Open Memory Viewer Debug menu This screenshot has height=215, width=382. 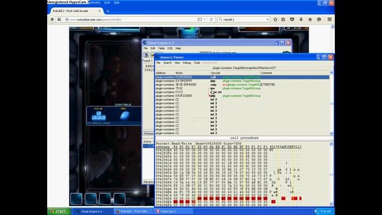tap(187, 63)
